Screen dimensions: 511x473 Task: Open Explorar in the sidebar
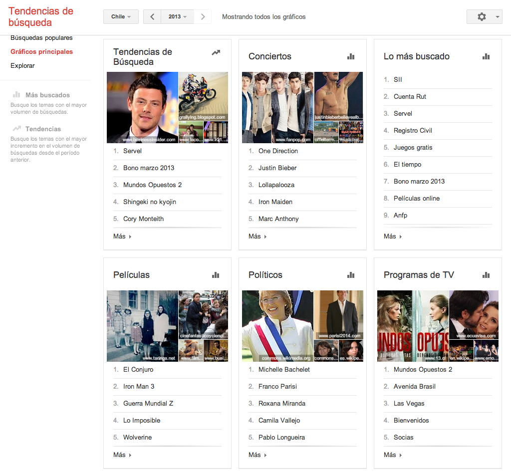22,65
